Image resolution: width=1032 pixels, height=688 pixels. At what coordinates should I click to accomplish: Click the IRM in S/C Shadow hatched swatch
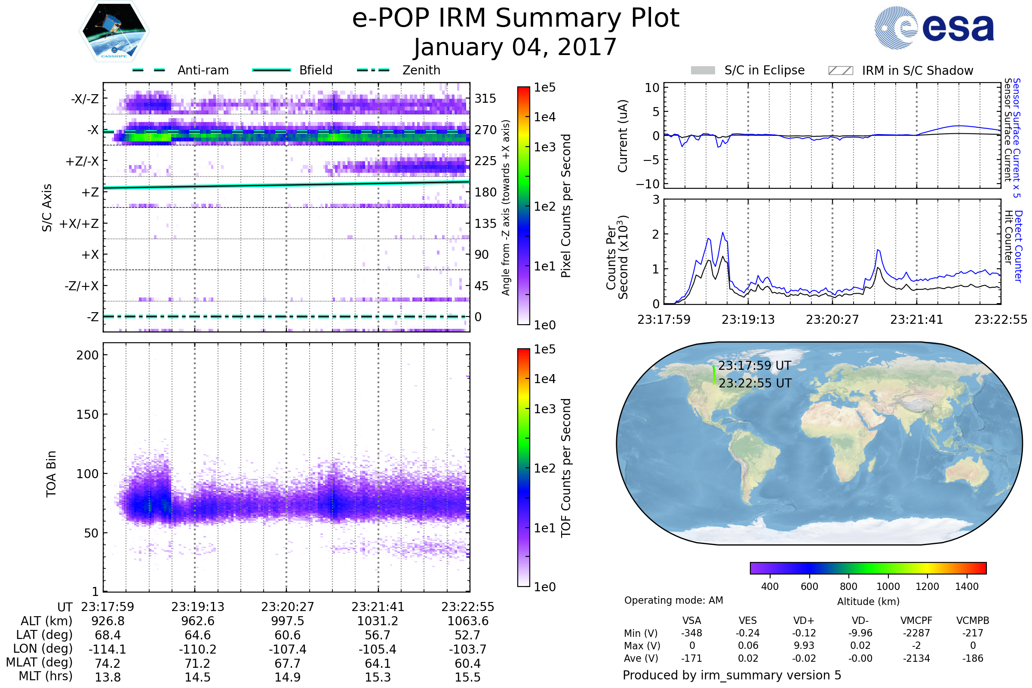click(x=840, y=71)
